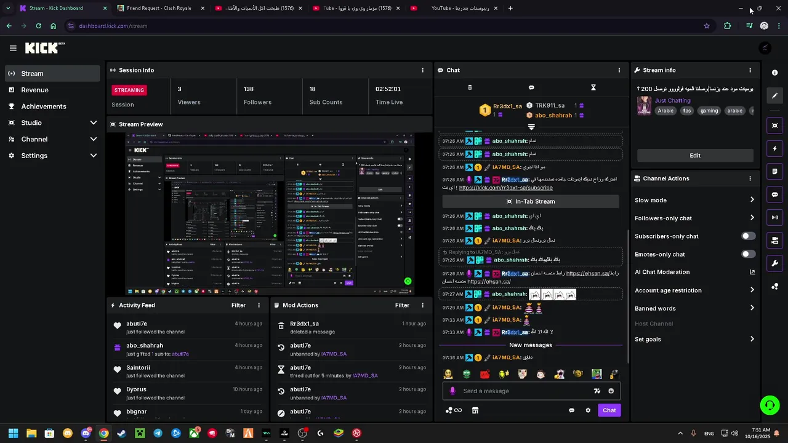Toggle the chat bubble panel icon in right sidebar
788x443 pixels.
[x=774, y=194]
